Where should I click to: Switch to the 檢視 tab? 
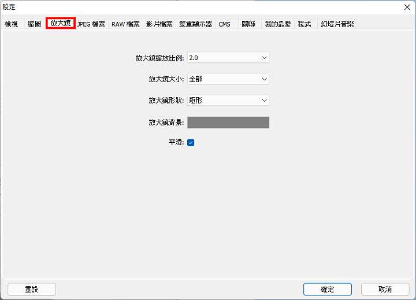click(11, 24)
